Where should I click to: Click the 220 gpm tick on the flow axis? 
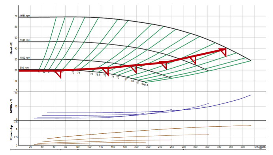click(x=148, y=147)
